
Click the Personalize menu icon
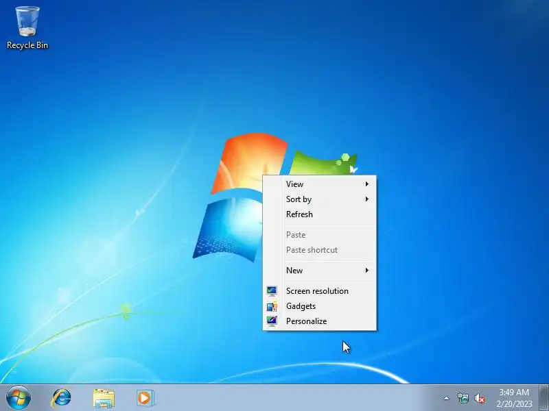click(272, 321)
